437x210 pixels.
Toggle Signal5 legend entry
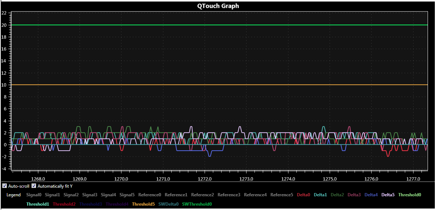click(x=127, y=195)
